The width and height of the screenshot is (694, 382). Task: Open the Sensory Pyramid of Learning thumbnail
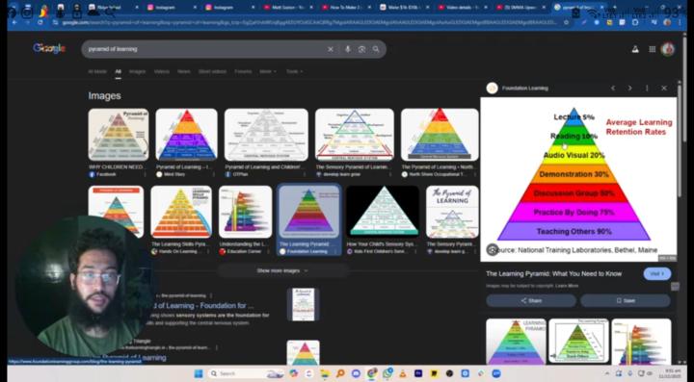pos(355,135)
